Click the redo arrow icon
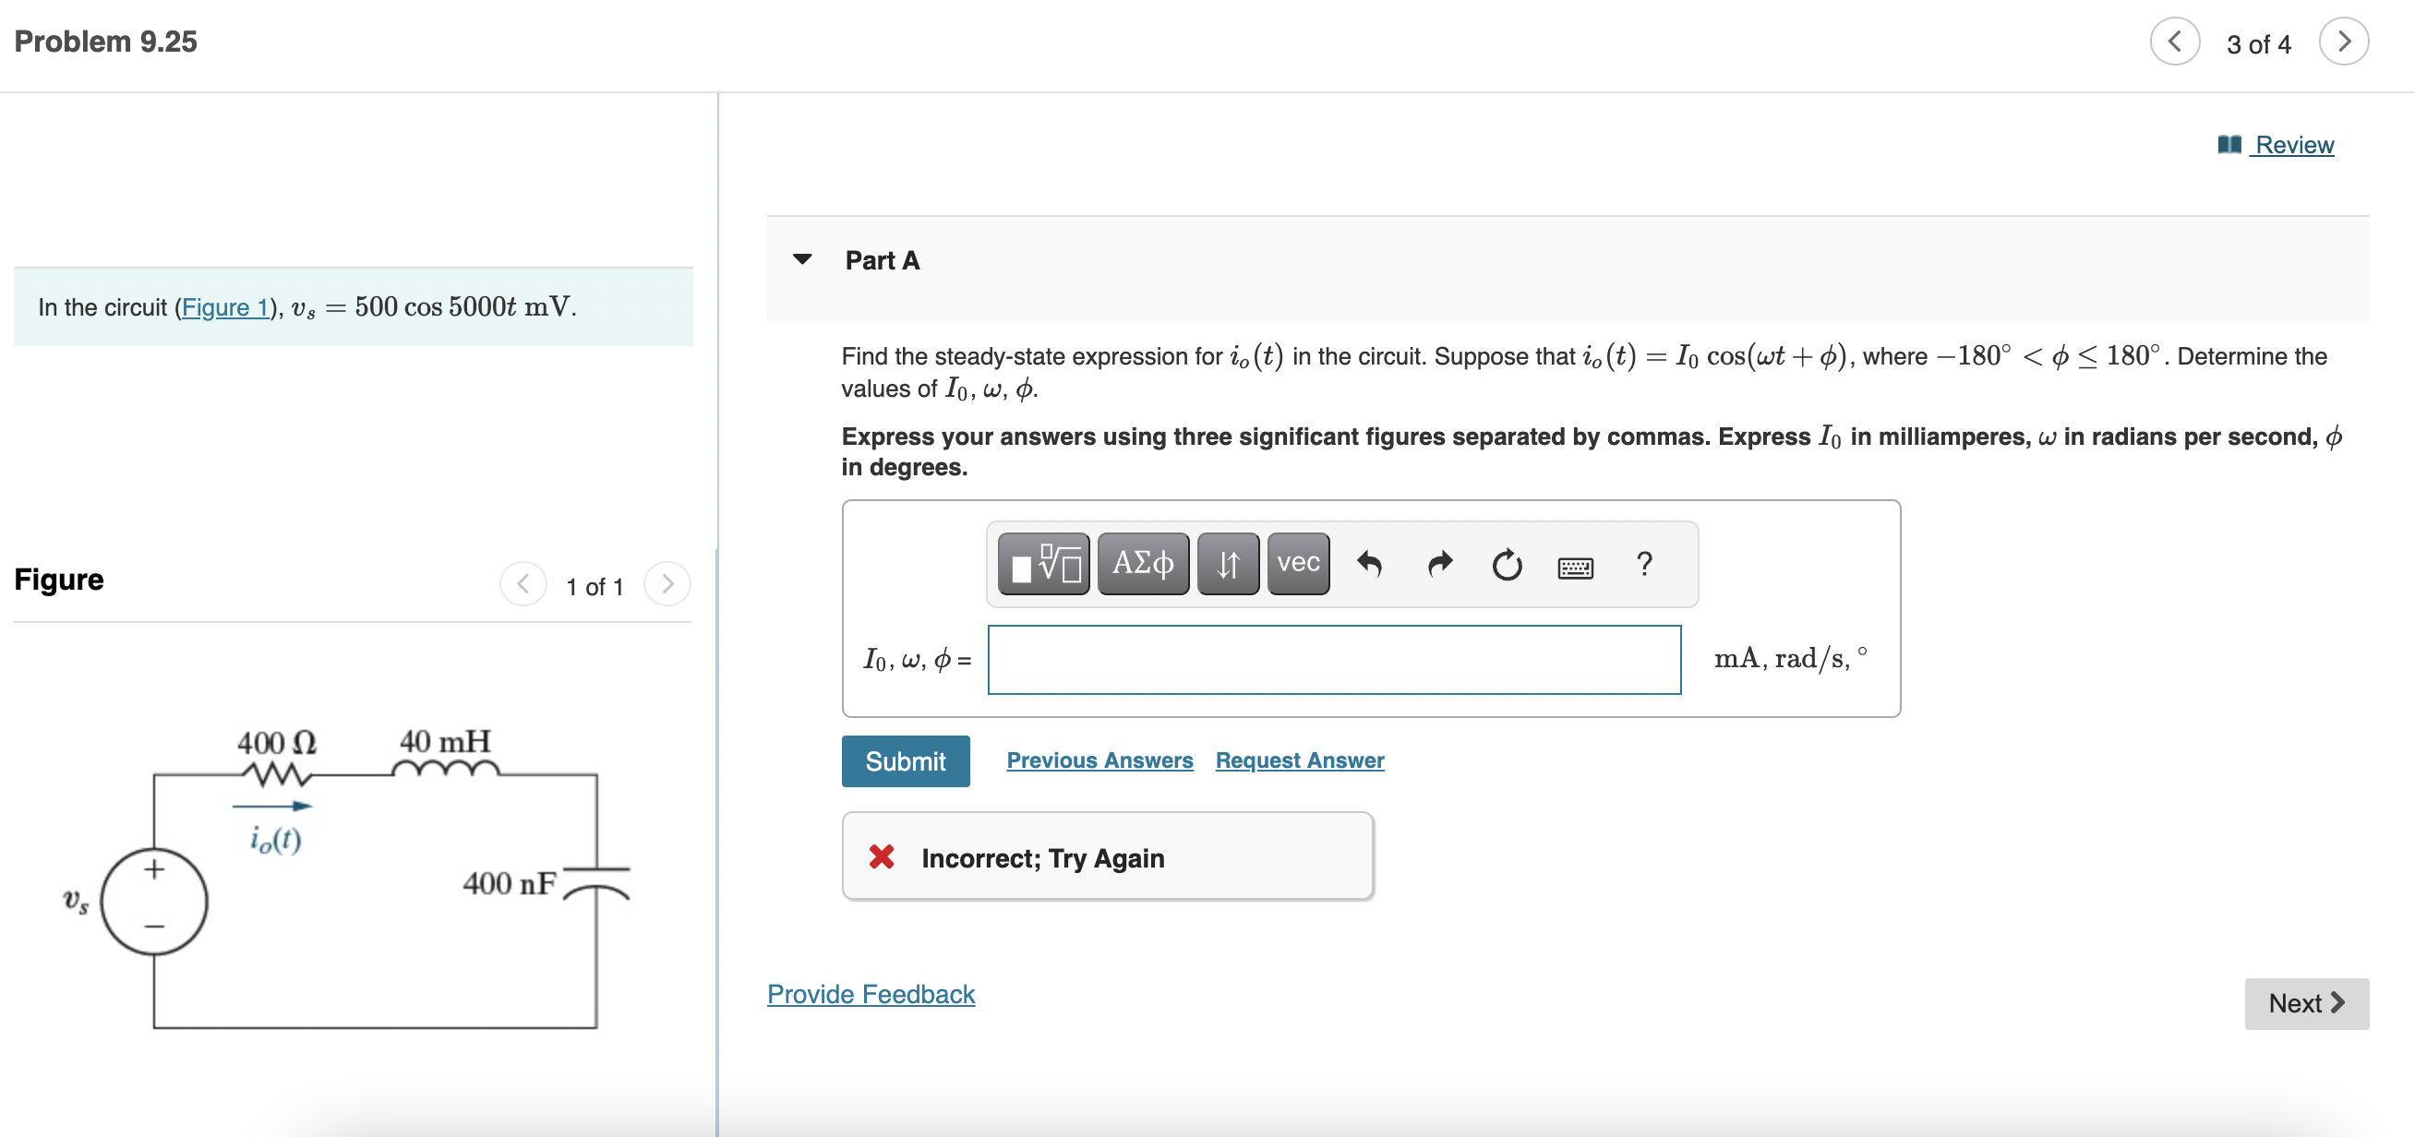 1439,564
